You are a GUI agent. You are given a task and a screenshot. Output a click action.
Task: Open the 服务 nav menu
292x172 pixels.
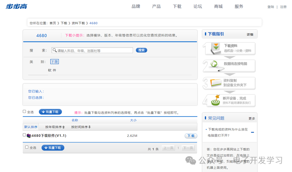(x=239, y=6)
